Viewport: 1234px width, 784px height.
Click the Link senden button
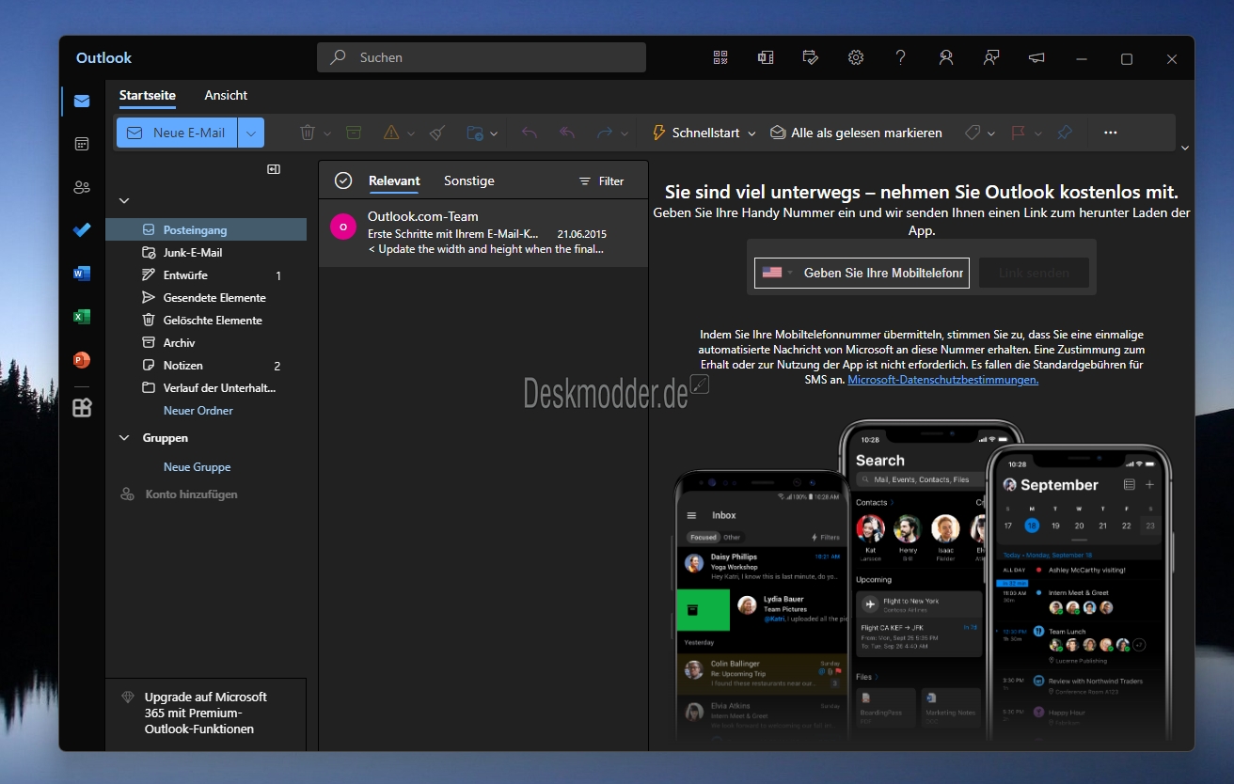click(1034, 273)
